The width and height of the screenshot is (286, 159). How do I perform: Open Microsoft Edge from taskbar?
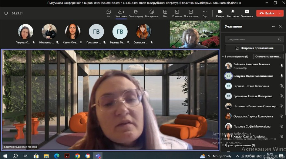57,156
